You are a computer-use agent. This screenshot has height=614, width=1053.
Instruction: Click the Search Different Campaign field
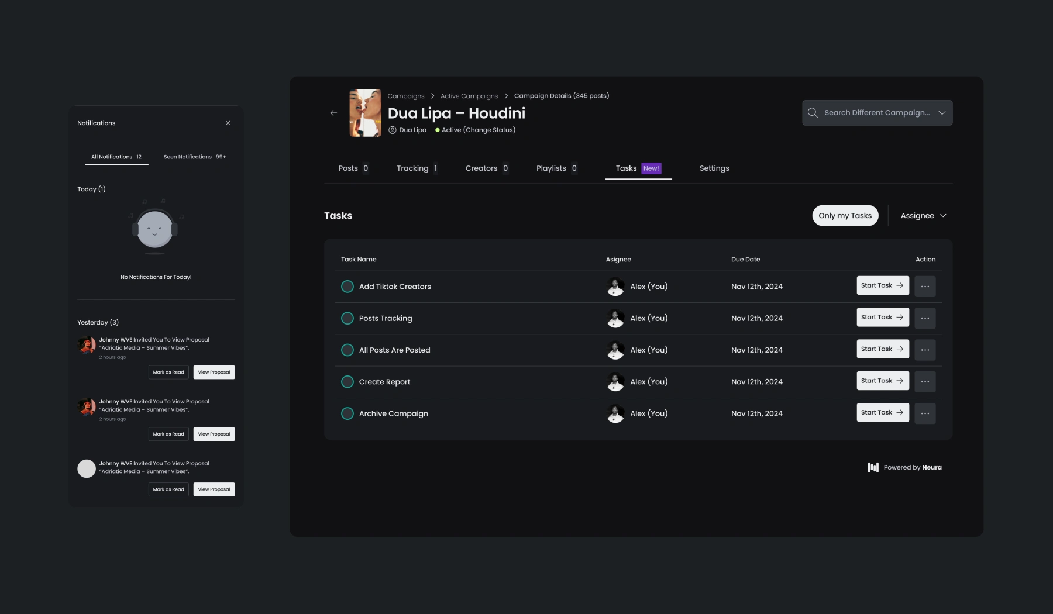point(877,113)
